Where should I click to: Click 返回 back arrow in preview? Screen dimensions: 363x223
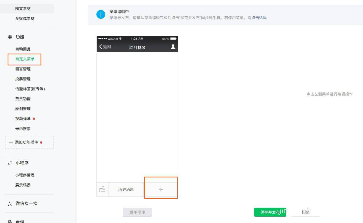[104, 47]
